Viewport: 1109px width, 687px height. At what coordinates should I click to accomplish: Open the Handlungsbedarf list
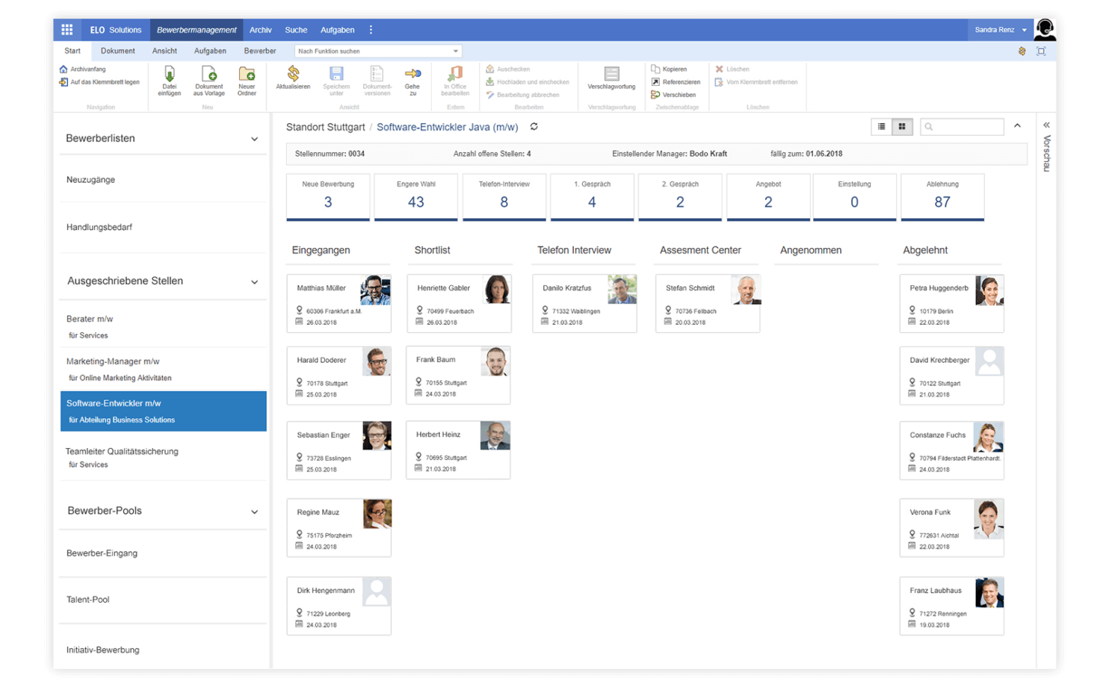163,227
